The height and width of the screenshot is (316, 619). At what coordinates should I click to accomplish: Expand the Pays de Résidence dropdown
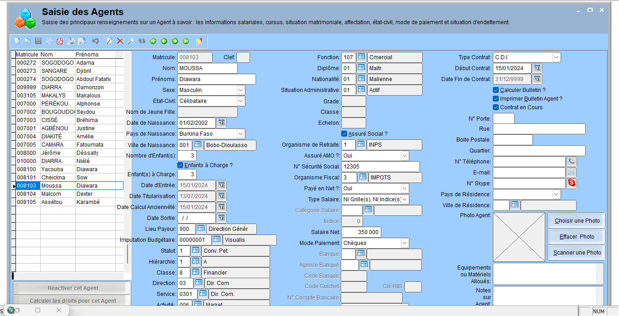(x=556, y=194)
